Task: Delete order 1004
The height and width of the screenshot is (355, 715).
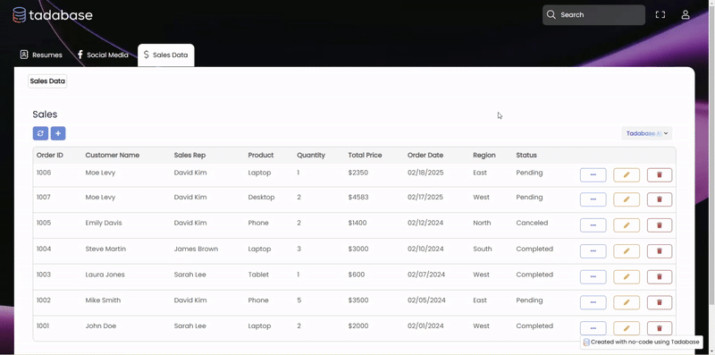Action: click(660, 251)
